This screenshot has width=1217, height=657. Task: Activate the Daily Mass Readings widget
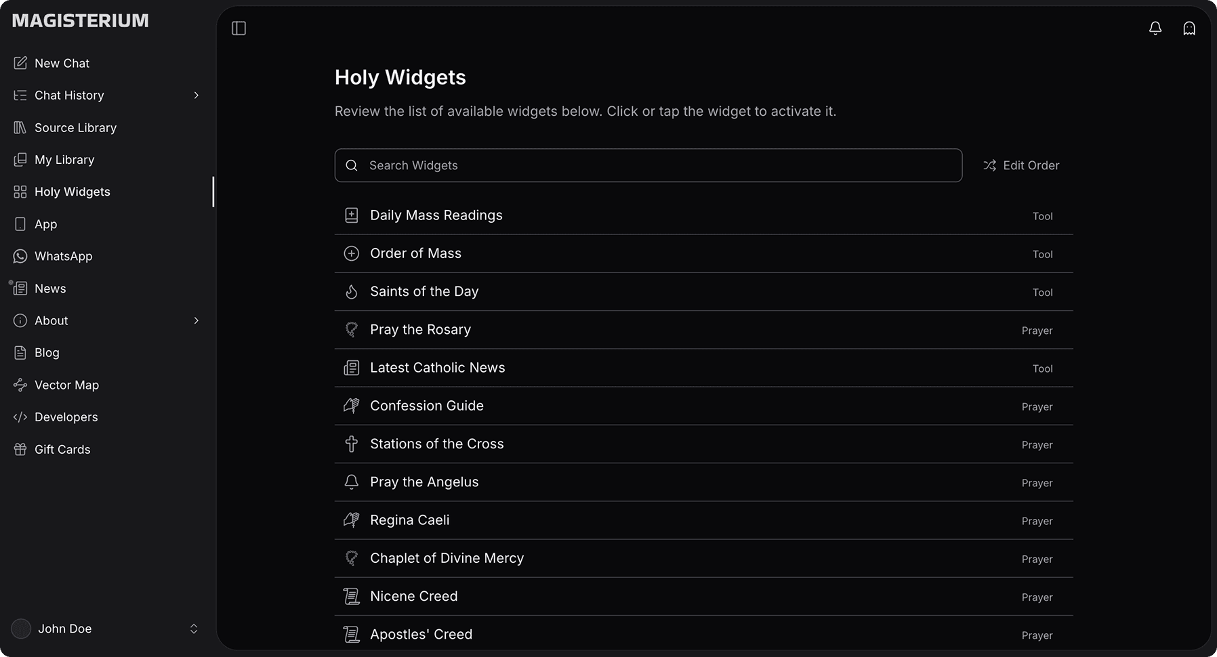[x=436, y=215]
